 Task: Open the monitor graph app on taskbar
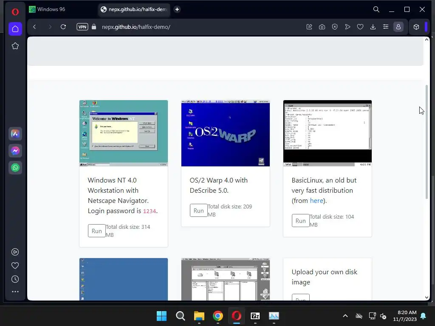(x=274, y=316)
